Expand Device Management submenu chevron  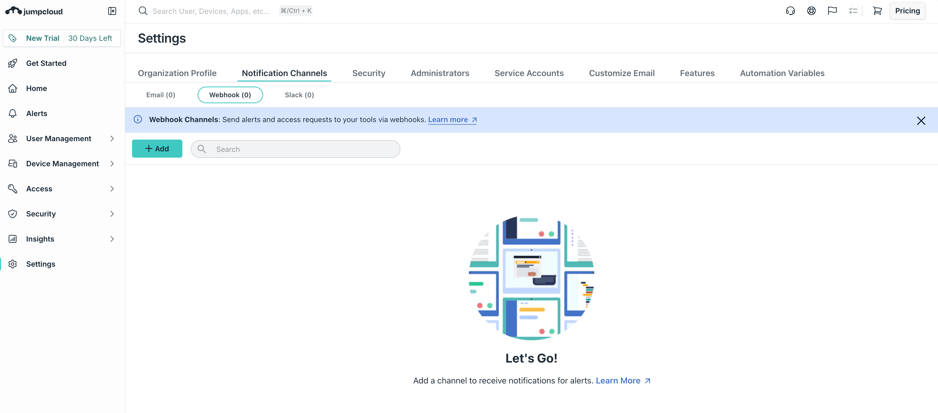[x=112, y=163]
